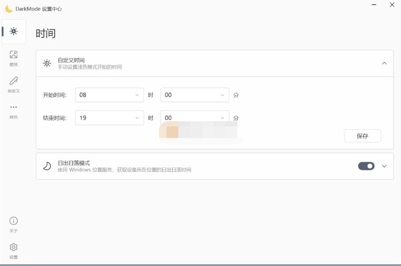Toggle Windows 位置服务 sunrise-sunset switch off

366,166
